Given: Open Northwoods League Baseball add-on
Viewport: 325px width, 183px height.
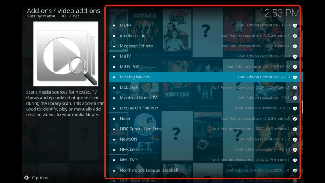Looking at the screenshot, I should [206, 170].
